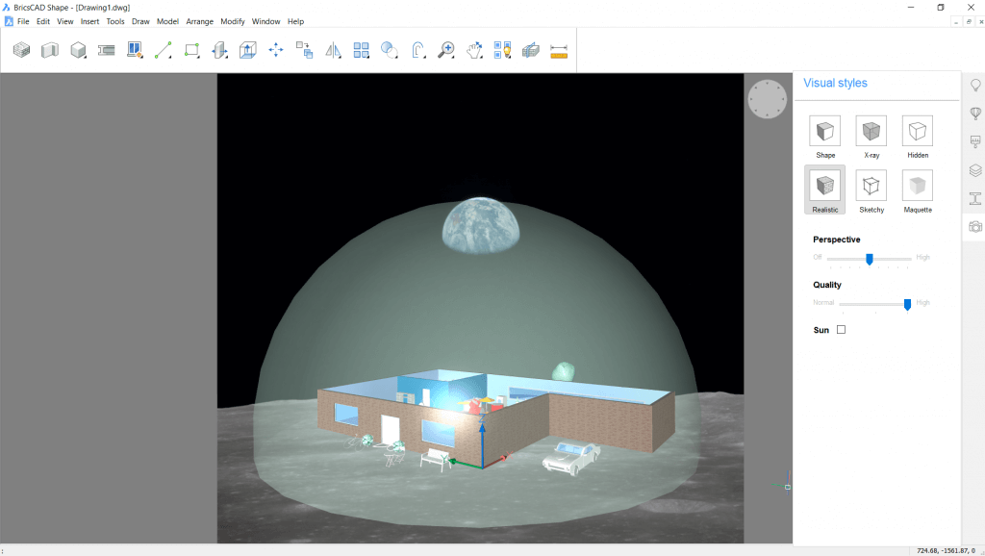Open the Insert menu
985x556 pixels.
(89, 21)
